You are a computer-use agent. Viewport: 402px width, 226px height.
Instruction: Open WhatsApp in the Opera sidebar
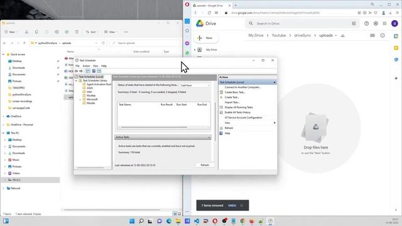click(x=187, y=53)
